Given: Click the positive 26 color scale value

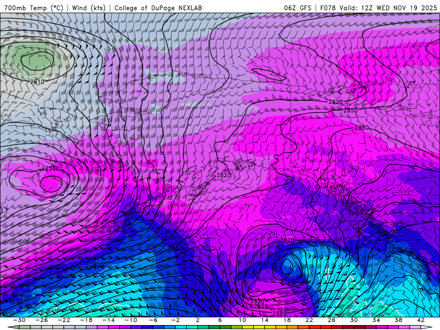Looking at the screenshot, I should (332, 320).
